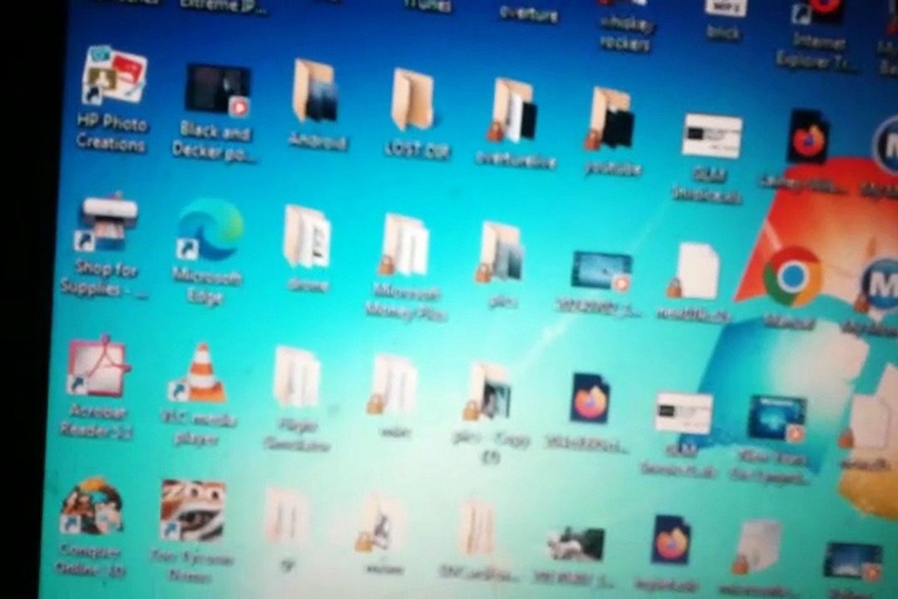Select the whiskey rockers label
Screen dimensions: 898x599
point(627,34)
